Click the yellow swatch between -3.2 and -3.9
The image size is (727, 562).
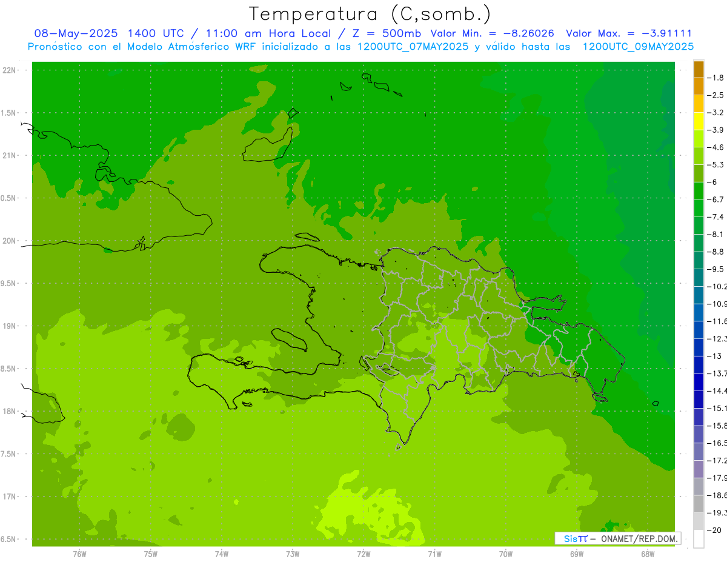coord(699,121)
